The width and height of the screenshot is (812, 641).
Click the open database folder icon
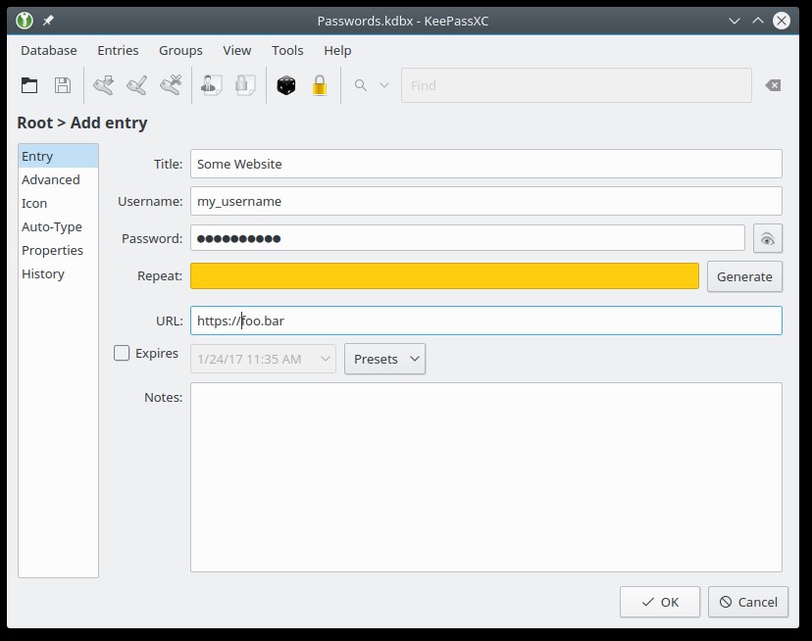click(29, 85)
